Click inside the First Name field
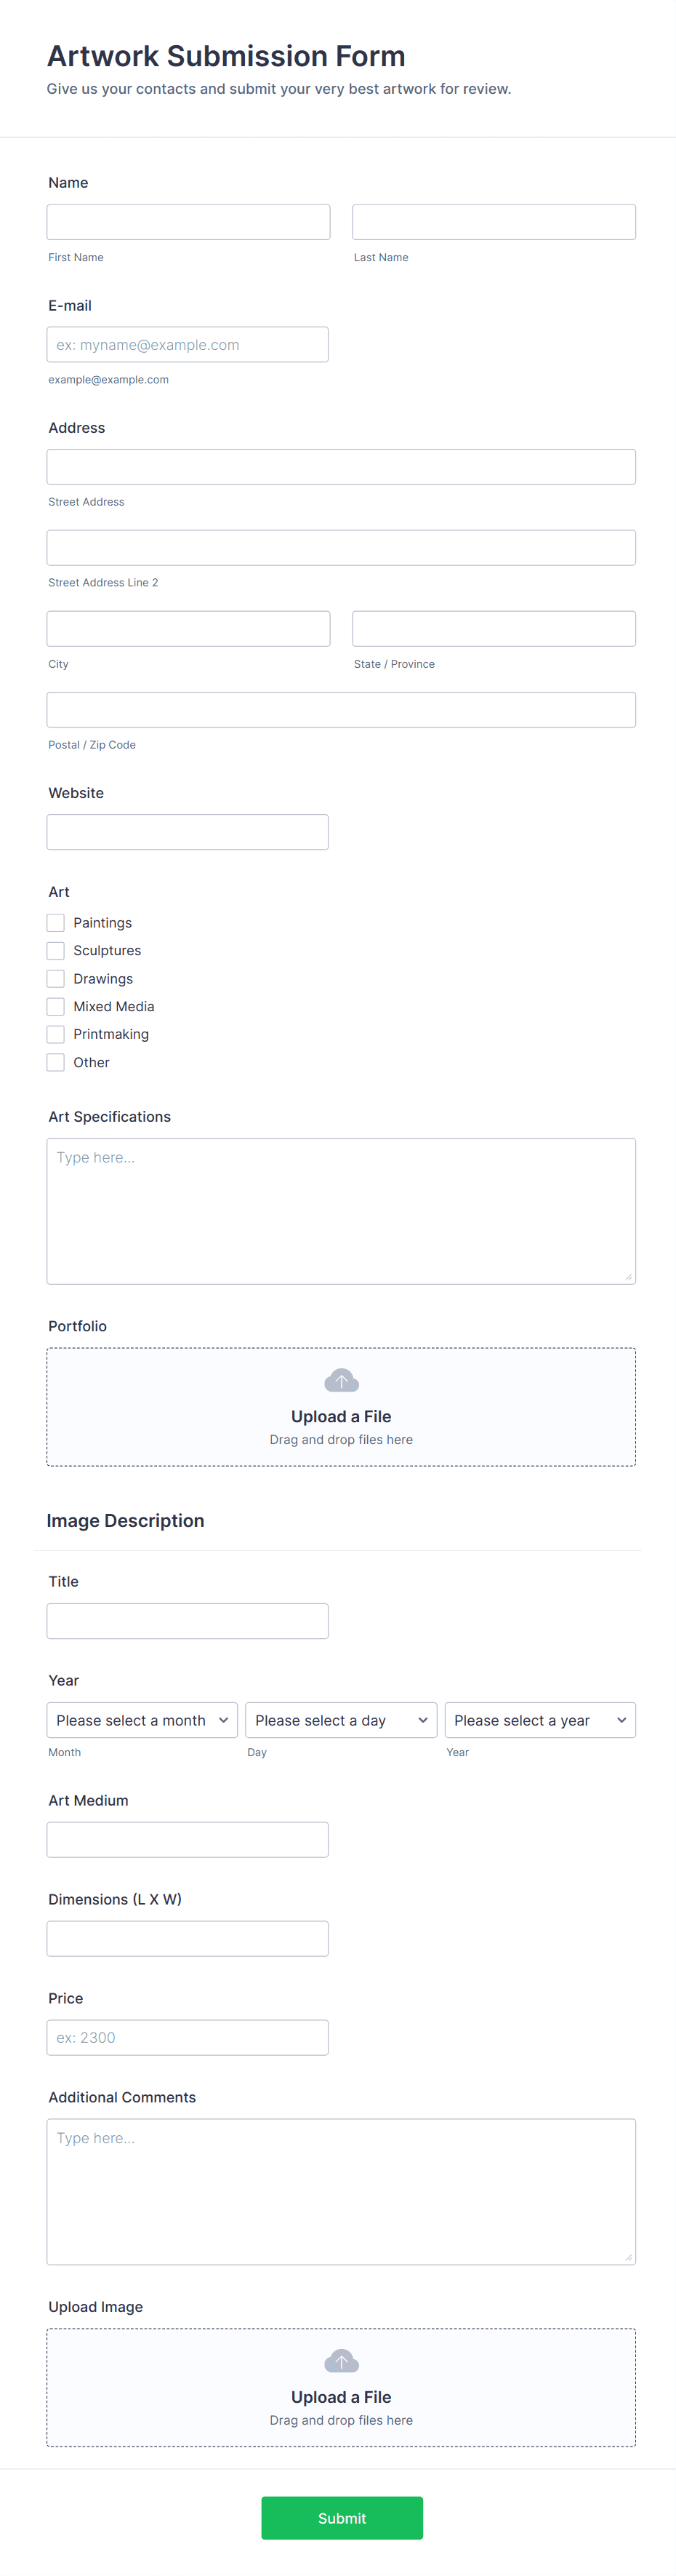Screen dimensions: 676x2576 click(188, 221)
